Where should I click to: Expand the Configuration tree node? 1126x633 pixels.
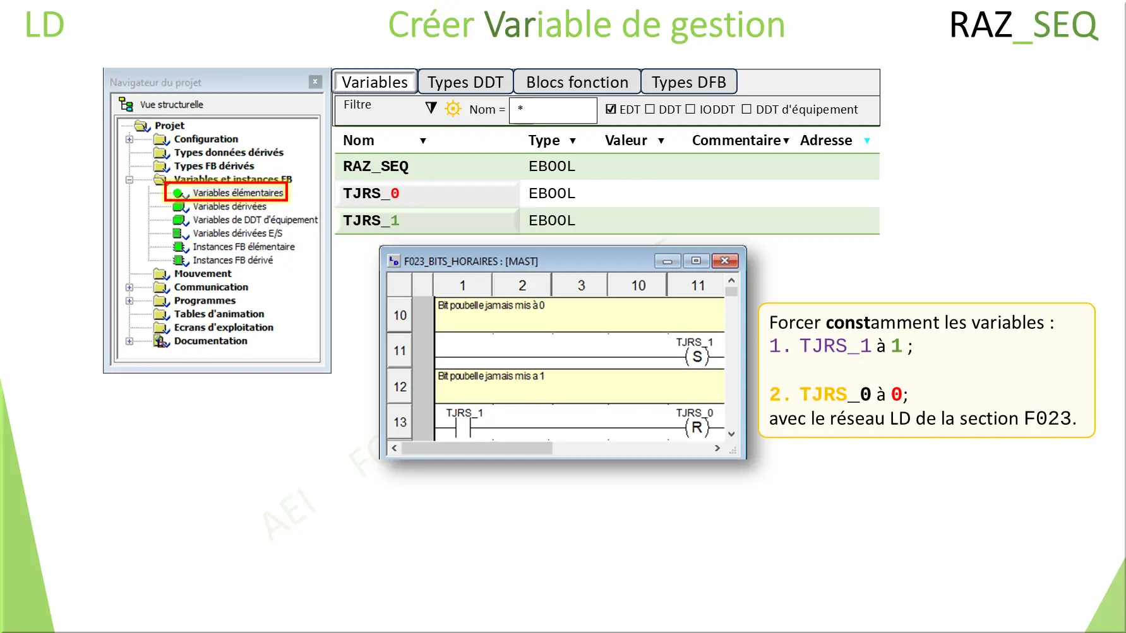(129, 139)
